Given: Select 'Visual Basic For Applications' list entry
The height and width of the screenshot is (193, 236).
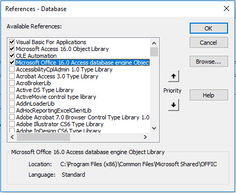Looking at the screenshot, I should (x=51, y=42).
